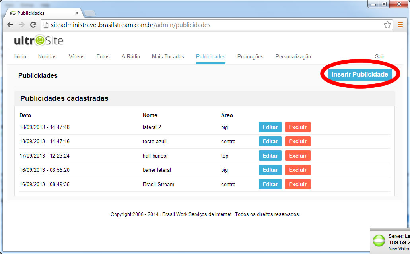Go to the Notícias menu
The width and height of the screenshot is (410, 254).
point(47,57)
